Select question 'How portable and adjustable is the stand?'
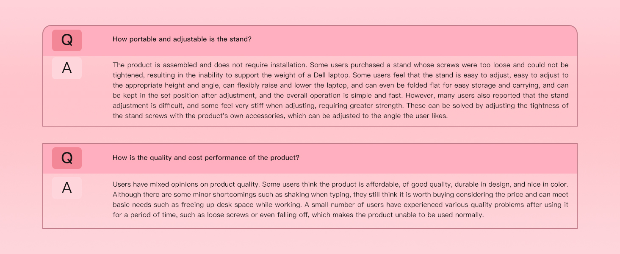The width and height of the screenshot is (620, 254). pos(182,39)
